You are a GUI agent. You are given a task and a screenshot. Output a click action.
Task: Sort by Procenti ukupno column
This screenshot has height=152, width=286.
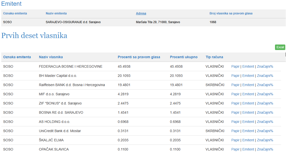(184, 57)
